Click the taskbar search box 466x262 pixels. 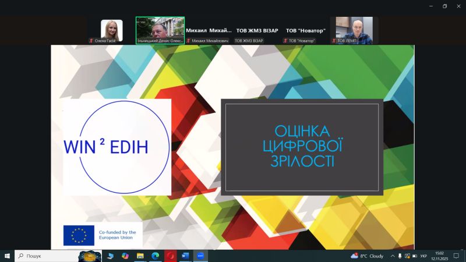[47, 256]
